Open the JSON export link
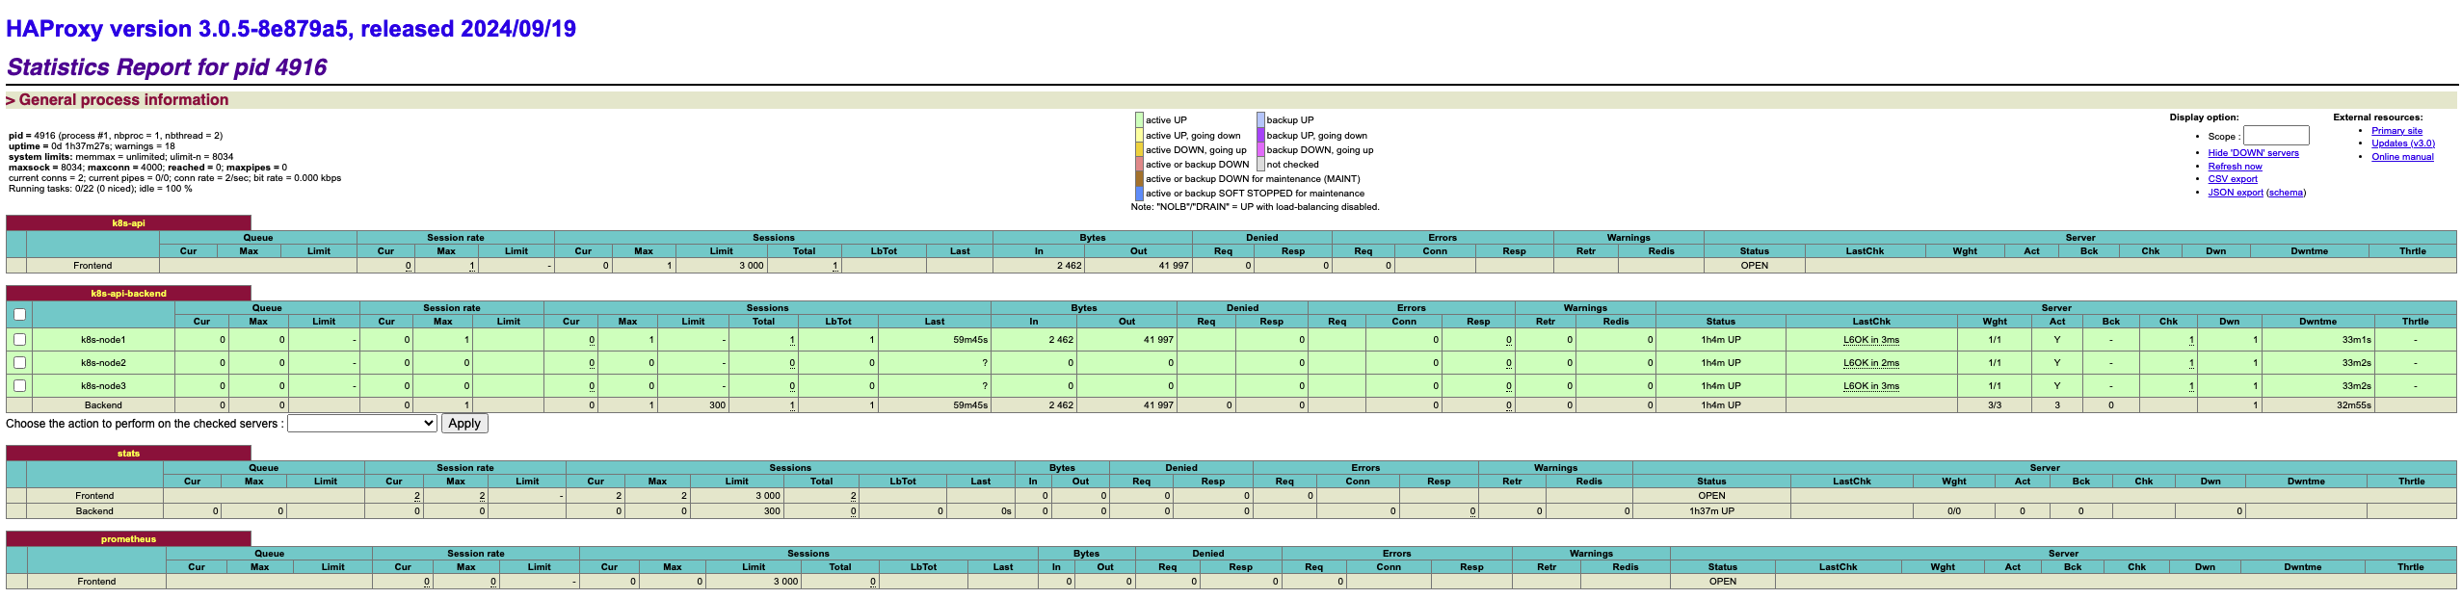The image size is (2462, 599). pos(2236,193)
